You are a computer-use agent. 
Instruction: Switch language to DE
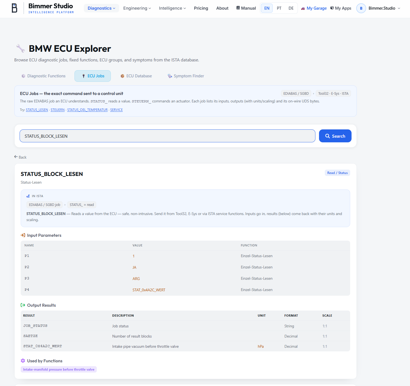(x=291, y=8)
